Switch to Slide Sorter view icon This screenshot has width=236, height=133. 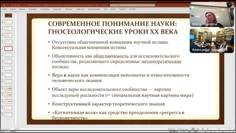(198, 129)
